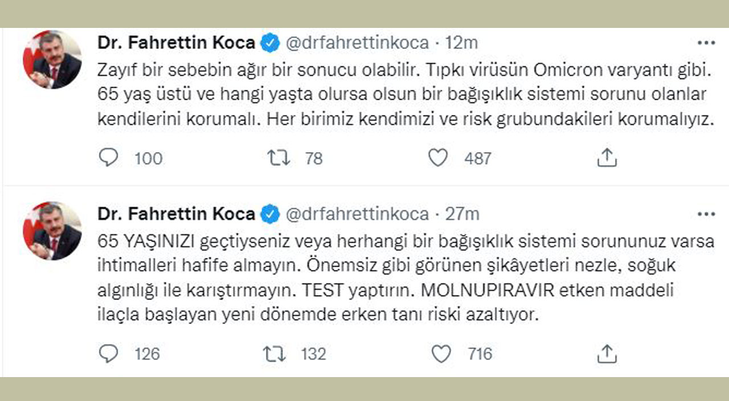Open the Dr. Fahrettin Koca name on the first tweet
This screenshot has height=401, width=729.
click(176, 43)
